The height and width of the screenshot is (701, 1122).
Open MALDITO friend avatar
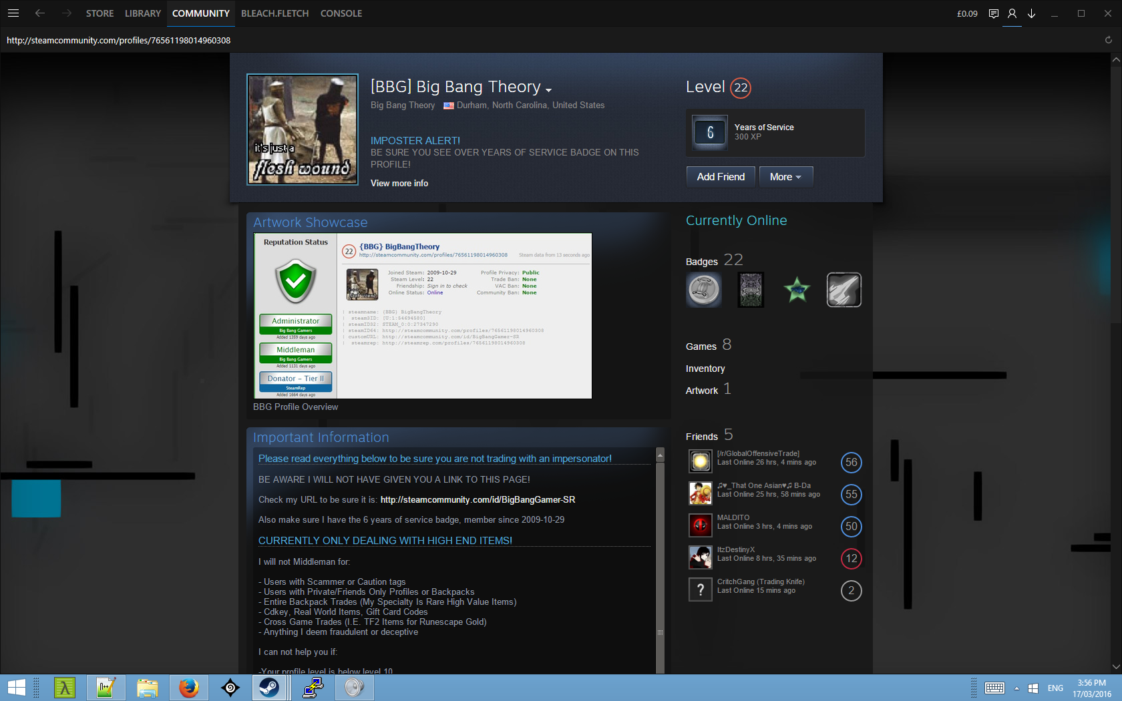point(701,525)
